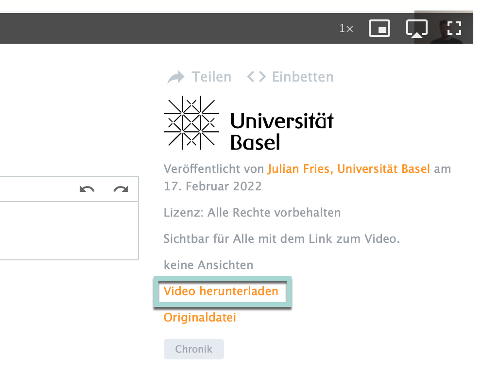483x373 pixels.
Task: Click the Video herunterladen link
Action: (x=221, y=291)
